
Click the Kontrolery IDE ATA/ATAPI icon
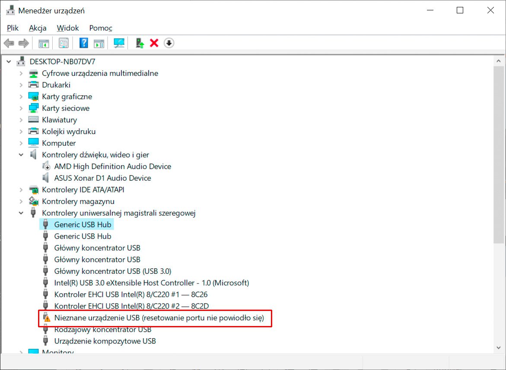click(x=33, y=189)
